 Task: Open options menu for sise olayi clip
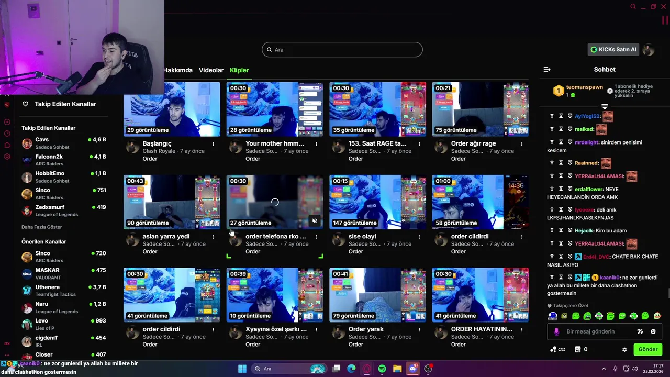pos(419,237)
